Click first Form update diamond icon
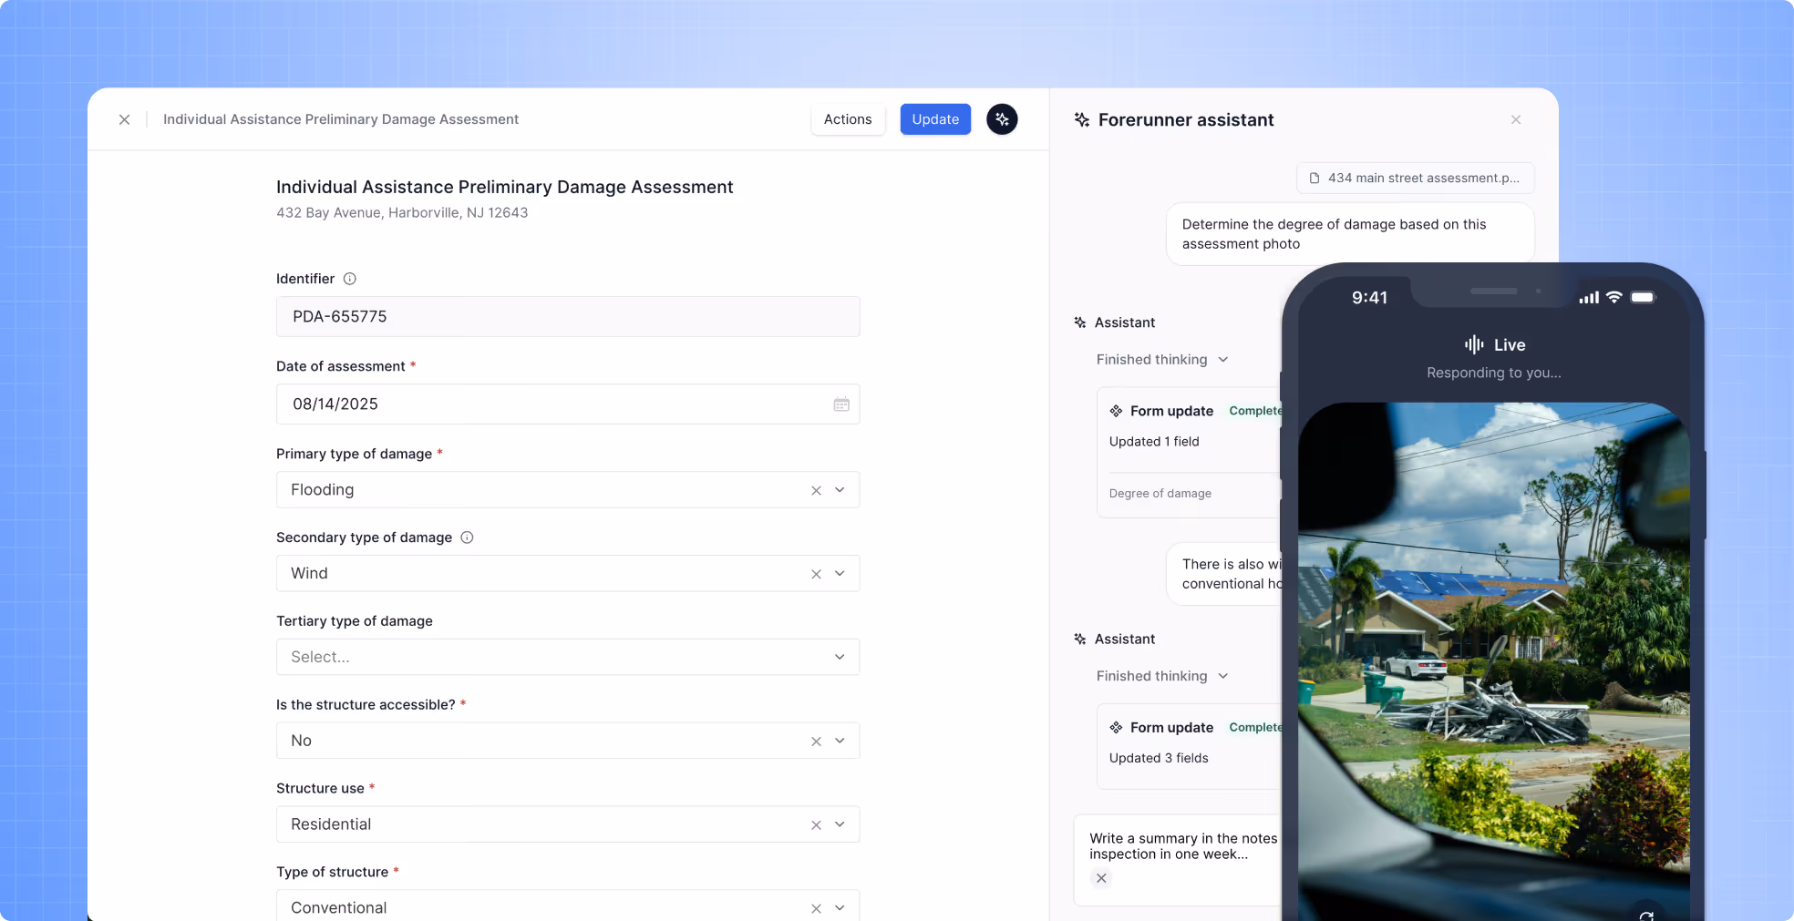Screen dimensions: 1794x921 1116,411
